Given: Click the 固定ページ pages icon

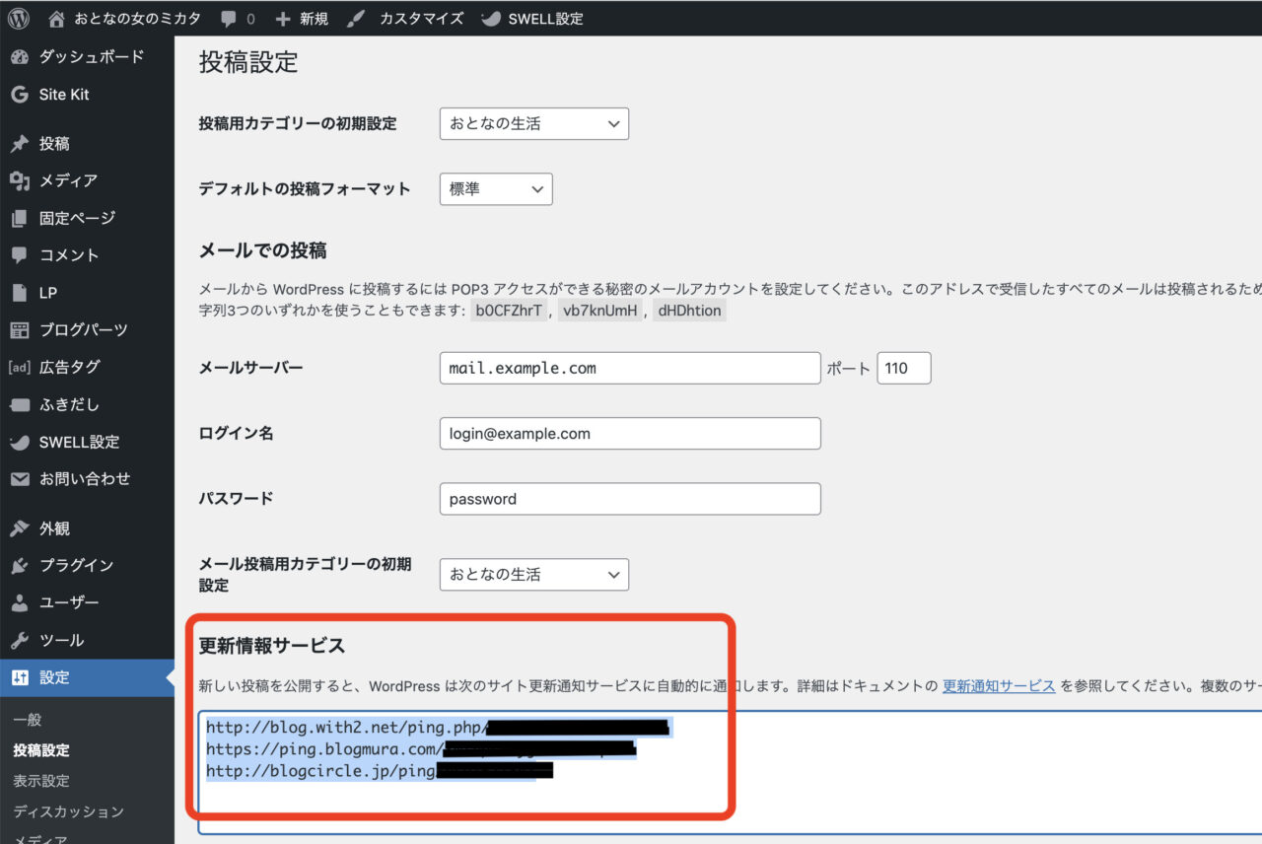Looking at the screenshot, I should click(x=19, y=218).
